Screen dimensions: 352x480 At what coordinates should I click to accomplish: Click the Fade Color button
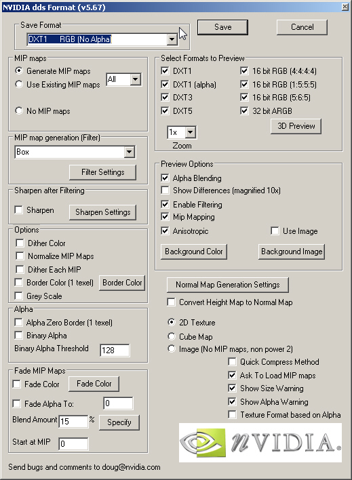[94, 384]
